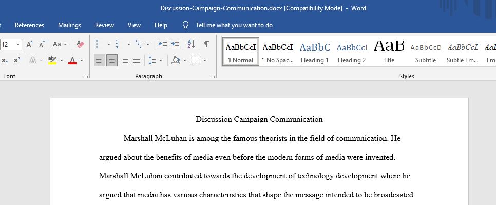Toggle Show/Hide paragraph marks
This screenshot has height=205, width=496.
(206, 44)
